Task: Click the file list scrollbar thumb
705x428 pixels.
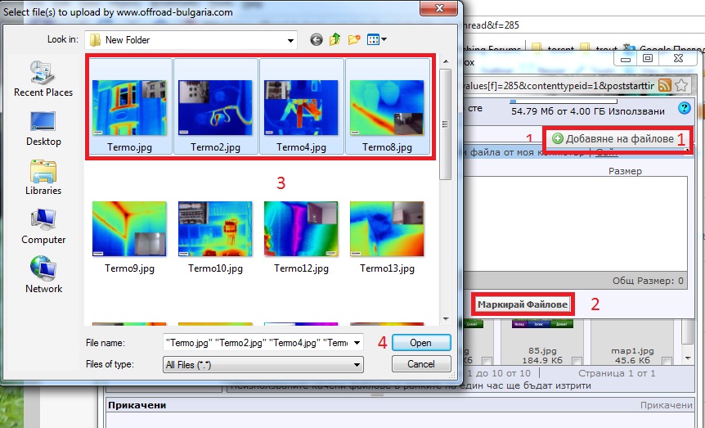Action: click(x=445, y=124)
